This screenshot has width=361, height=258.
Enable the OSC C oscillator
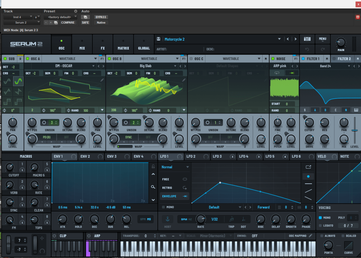tap(191, 59)
